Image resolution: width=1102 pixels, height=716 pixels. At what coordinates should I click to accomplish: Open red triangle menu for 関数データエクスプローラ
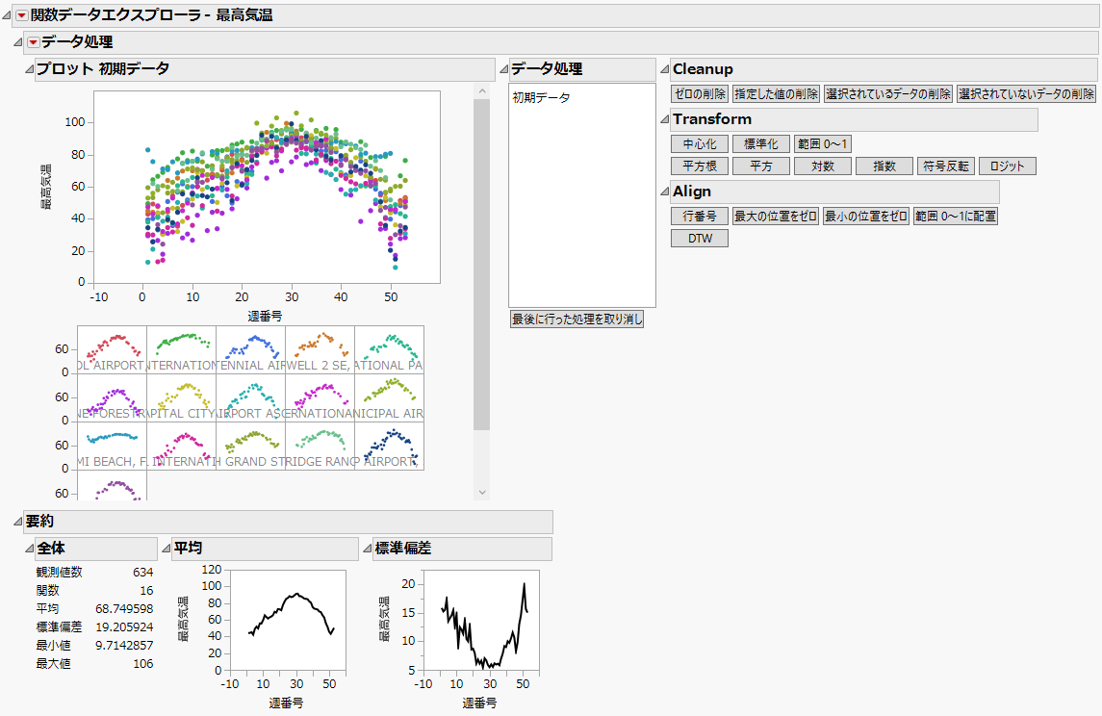pos(22,15)
